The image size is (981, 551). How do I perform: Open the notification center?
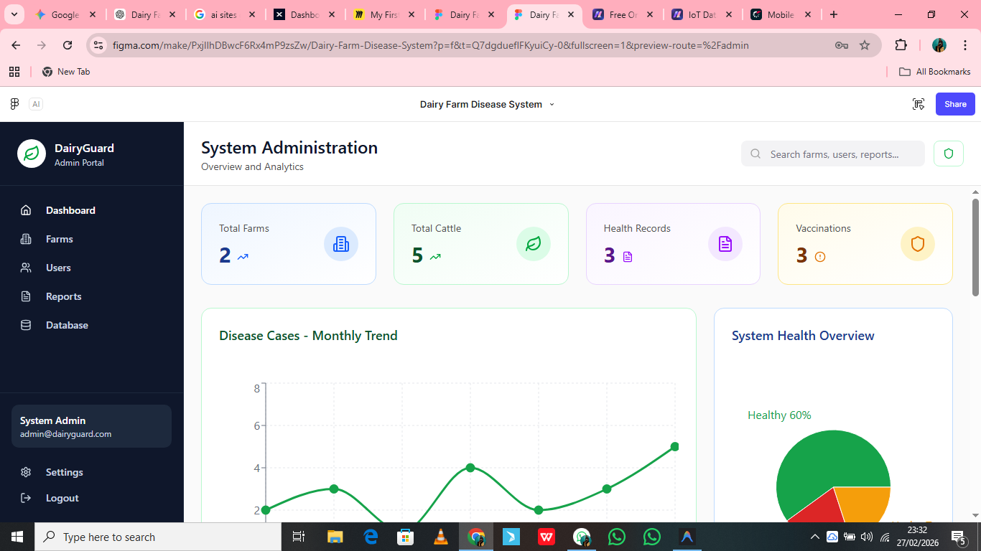[959, 537]
